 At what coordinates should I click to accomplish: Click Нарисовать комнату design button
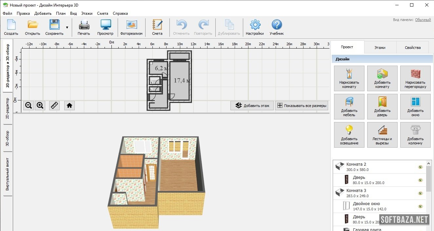click(x=349, y=78)
